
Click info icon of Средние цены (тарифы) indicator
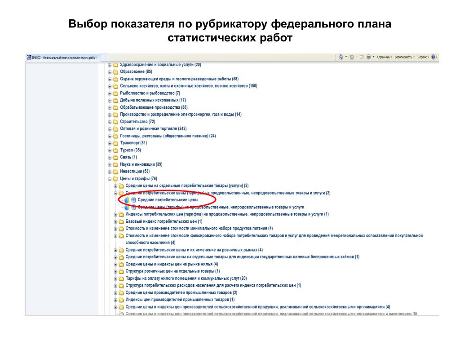click(133, 207)
